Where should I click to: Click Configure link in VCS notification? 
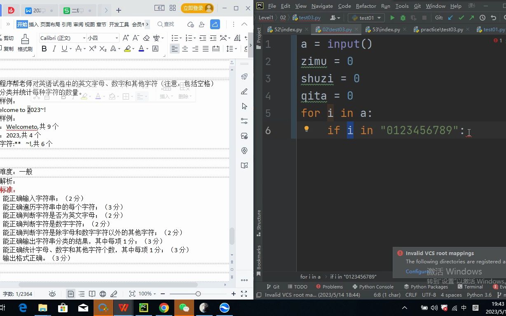(417, 272)
